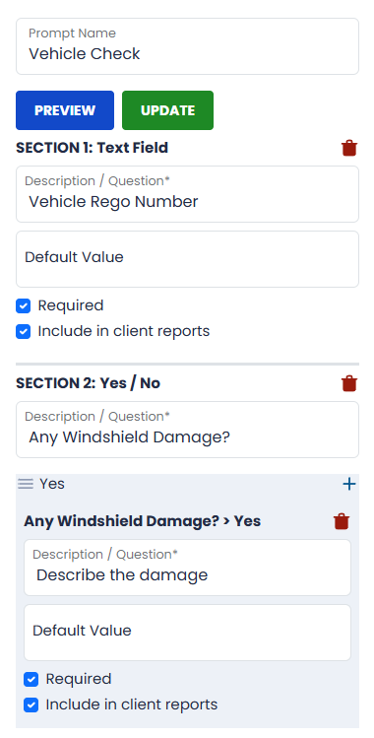This screenshot has width=374, height=738.
Task: Uncheck Required under Describe the damage
Action: coord(31,679)
